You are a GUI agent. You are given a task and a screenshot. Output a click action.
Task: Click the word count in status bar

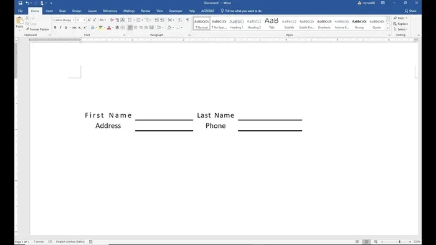point(39,242)
